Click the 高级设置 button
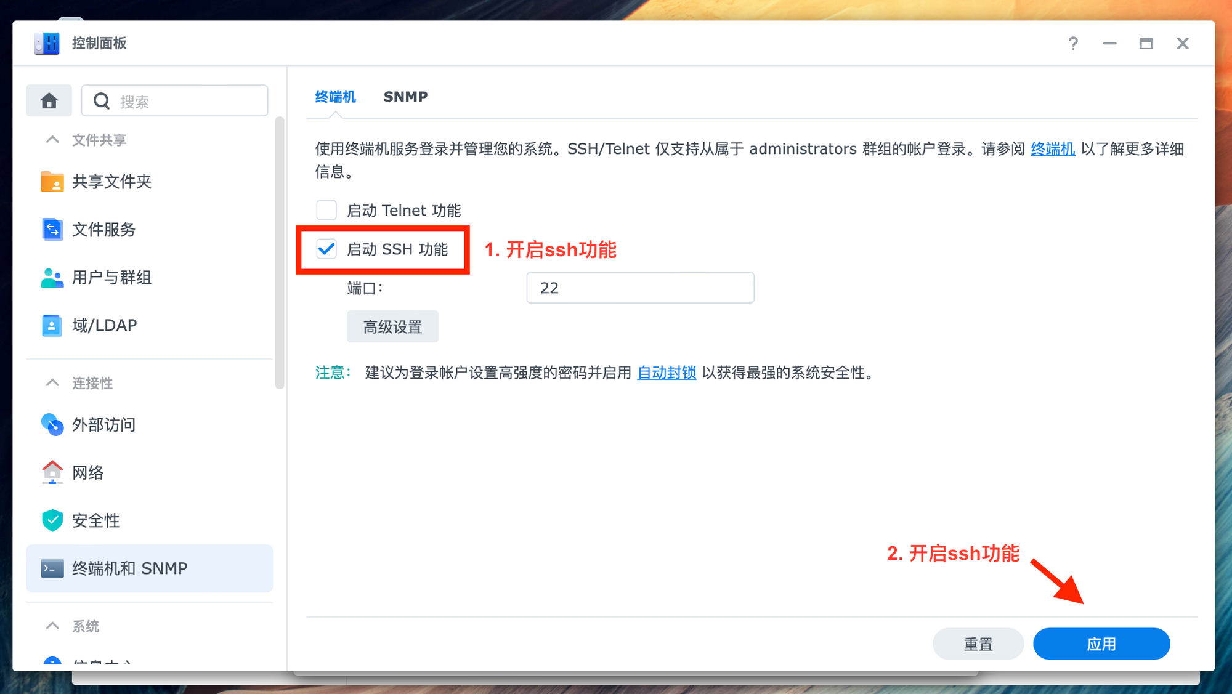Image resolution: width=1232 pixels, height=694 pixels. tap(392, 326)
